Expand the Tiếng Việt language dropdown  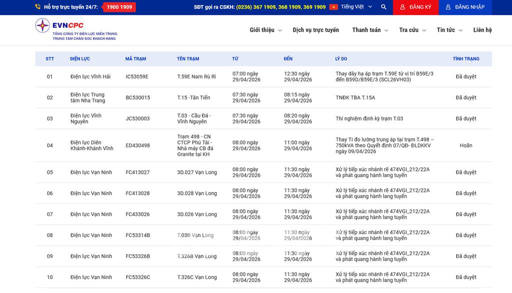(356, 7)
